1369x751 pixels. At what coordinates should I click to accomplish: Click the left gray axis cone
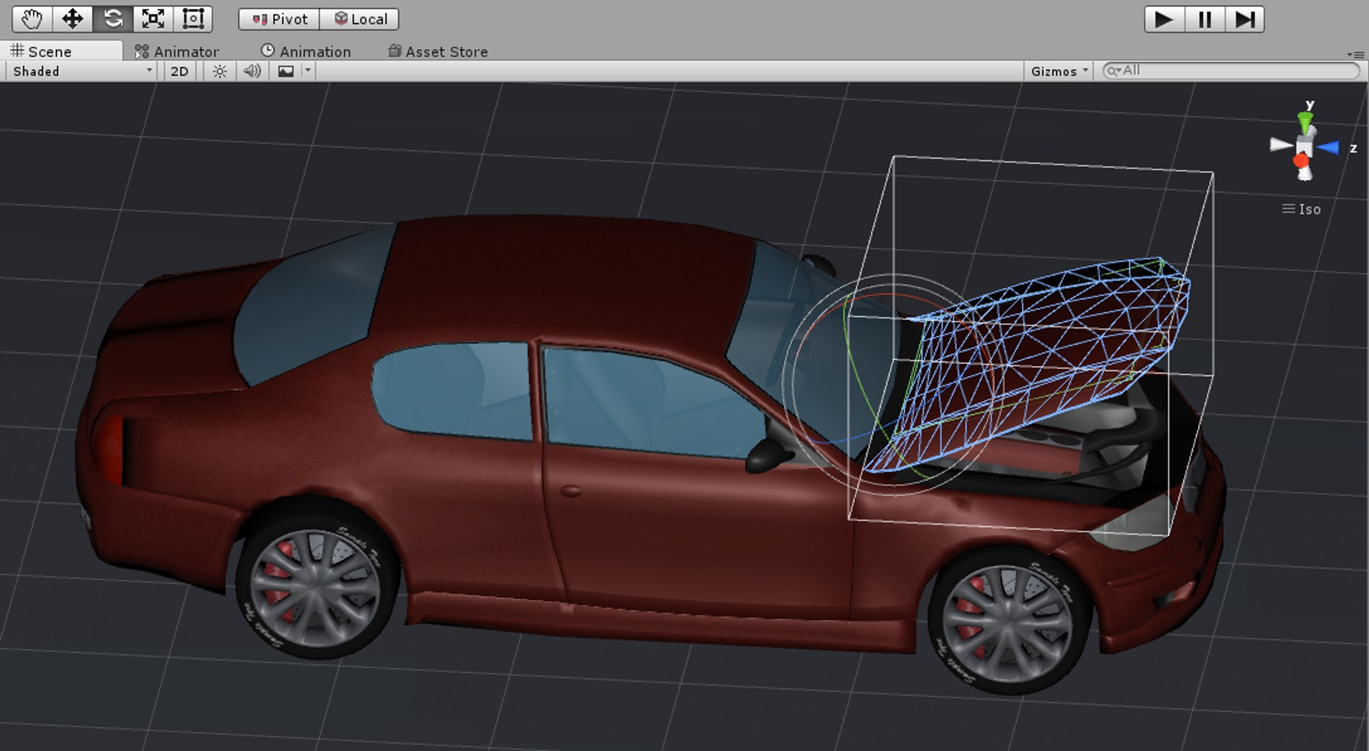tap(1281, 145)
